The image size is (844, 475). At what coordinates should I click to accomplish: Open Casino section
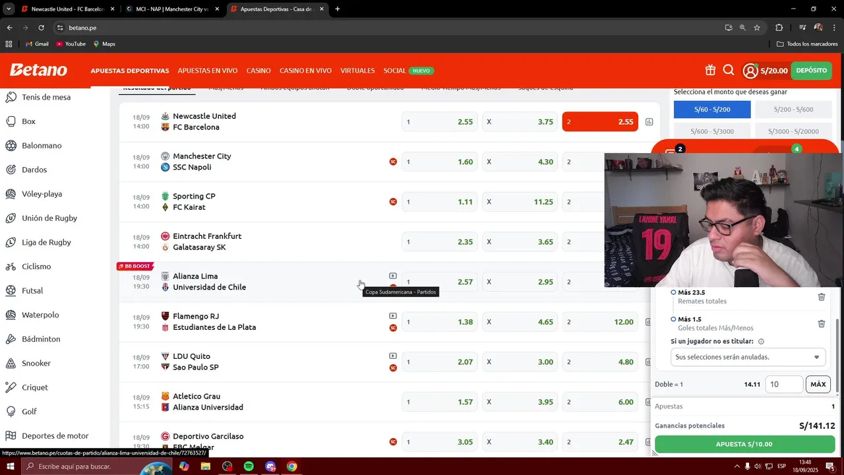pyautogui.click(x=258, y=71)
